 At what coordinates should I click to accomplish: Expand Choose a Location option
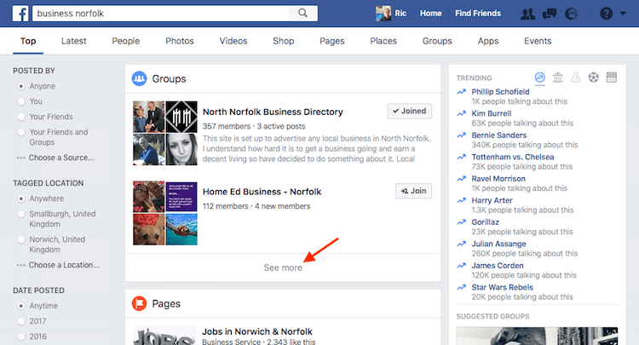tap(58, 265)
